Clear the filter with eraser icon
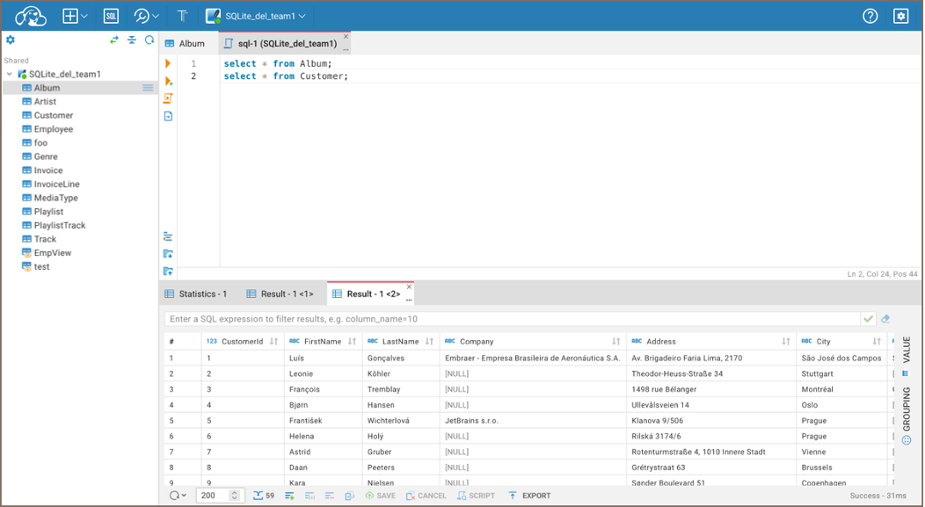Viewport: 925px width, 507px height. [885, 319]
